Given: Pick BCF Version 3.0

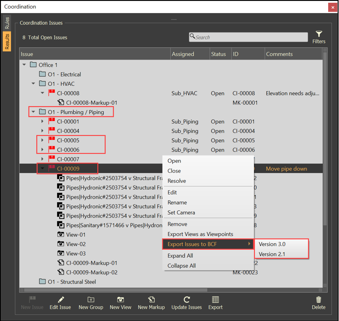Looking at the screenshot, I should click(x=282, y=244).
